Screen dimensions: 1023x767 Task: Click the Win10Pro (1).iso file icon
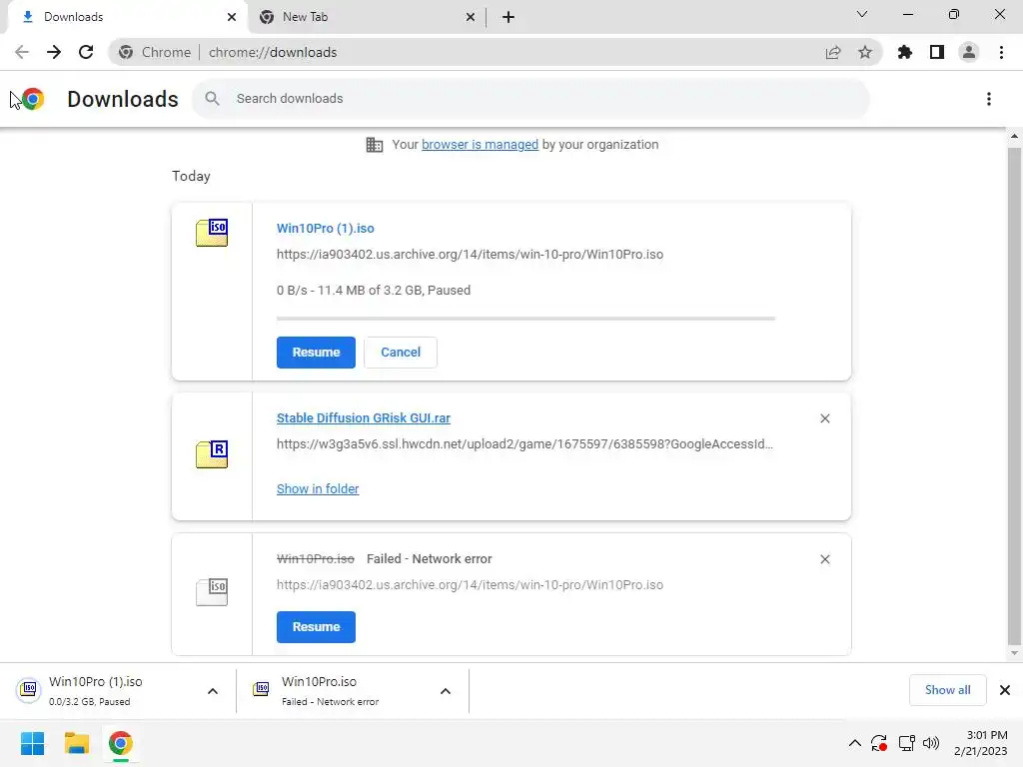pyautogui.click(x=212, y=233)
